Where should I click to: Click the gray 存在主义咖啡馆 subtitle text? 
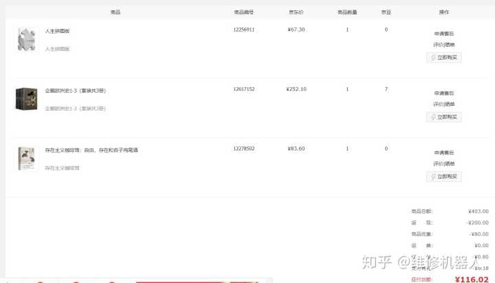click(x=62, y=168)
